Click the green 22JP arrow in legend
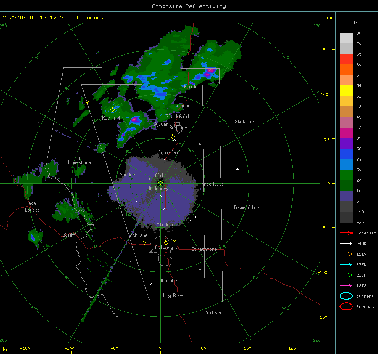 tap(346, 275)
